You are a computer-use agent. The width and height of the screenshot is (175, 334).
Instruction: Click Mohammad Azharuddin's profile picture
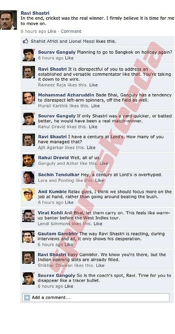(x=29, y=98)
